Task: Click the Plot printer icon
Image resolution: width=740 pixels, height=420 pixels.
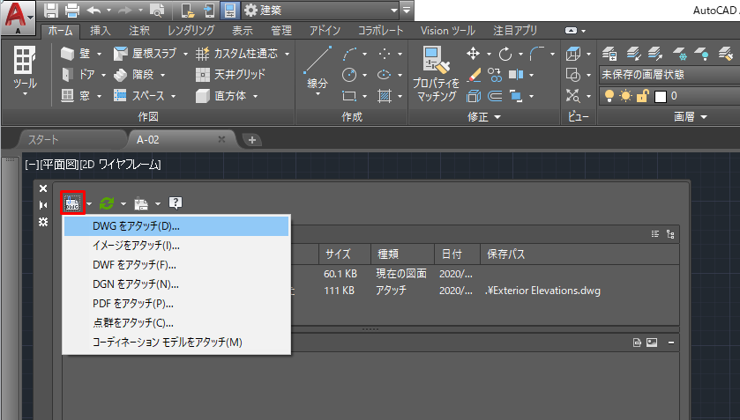Action: coord(71,10)
